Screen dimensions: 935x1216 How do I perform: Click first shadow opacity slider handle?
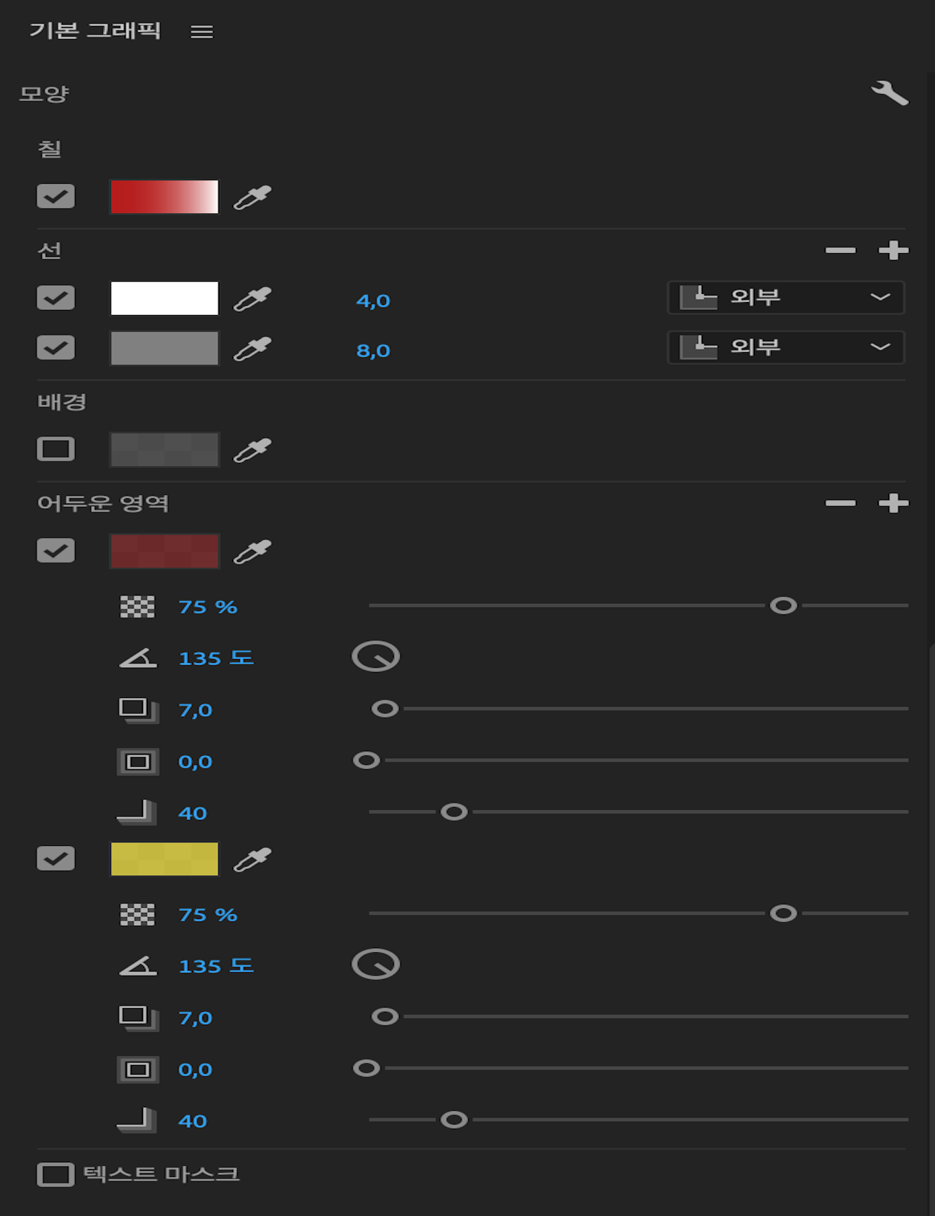783,606
